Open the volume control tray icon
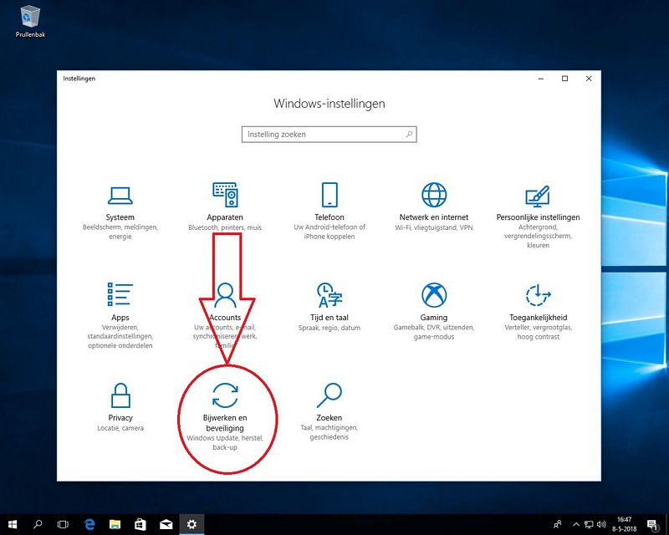 tap(601, 524)
